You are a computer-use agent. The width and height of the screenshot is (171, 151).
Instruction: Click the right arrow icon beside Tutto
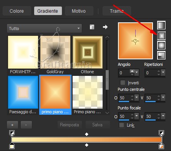(x=105, y=27)
